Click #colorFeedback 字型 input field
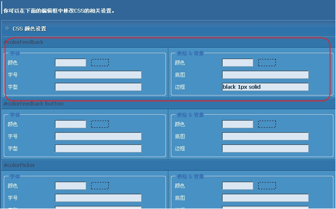The height and width of the screenshot is (209, 336). tap(98, 87)
